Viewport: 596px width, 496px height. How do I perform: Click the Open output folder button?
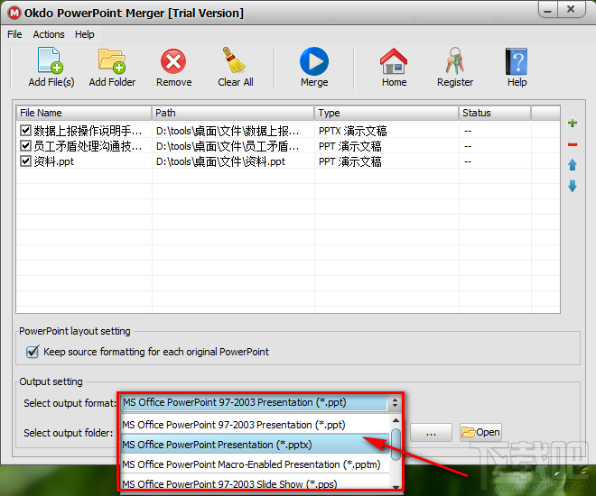point(480,432)
